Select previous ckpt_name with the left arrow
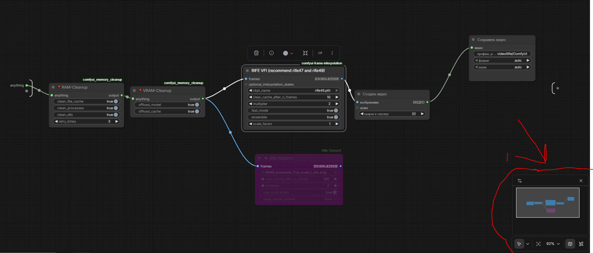593x253 pixels. (250, 91)
